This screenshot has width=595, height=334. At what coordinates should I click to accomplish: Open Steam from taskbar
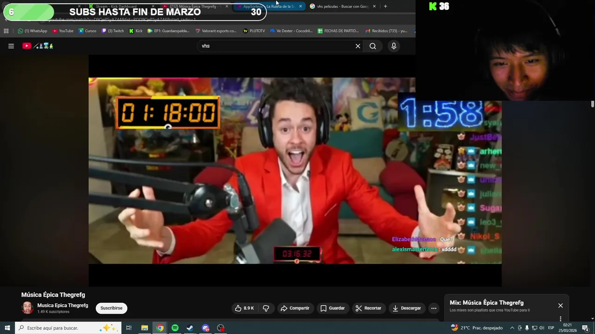(190, 328)
